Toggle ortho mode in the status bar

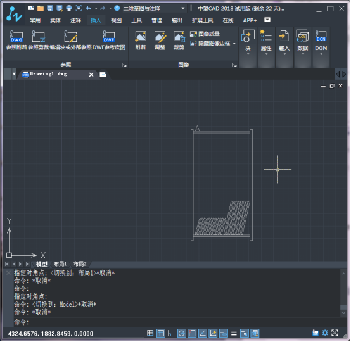[x=171, y=333]
